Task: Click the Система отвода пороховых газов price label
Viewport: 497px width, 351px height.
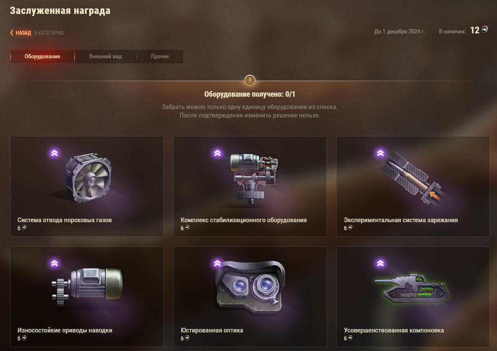Action: 22,228
